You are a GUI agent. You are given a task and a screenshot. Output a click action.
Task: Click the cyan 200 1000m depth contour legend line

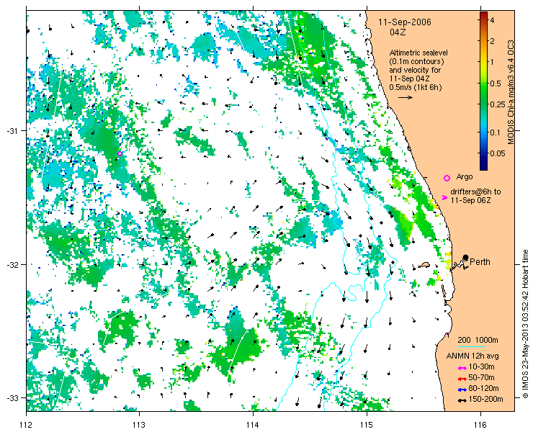[472, 347]
